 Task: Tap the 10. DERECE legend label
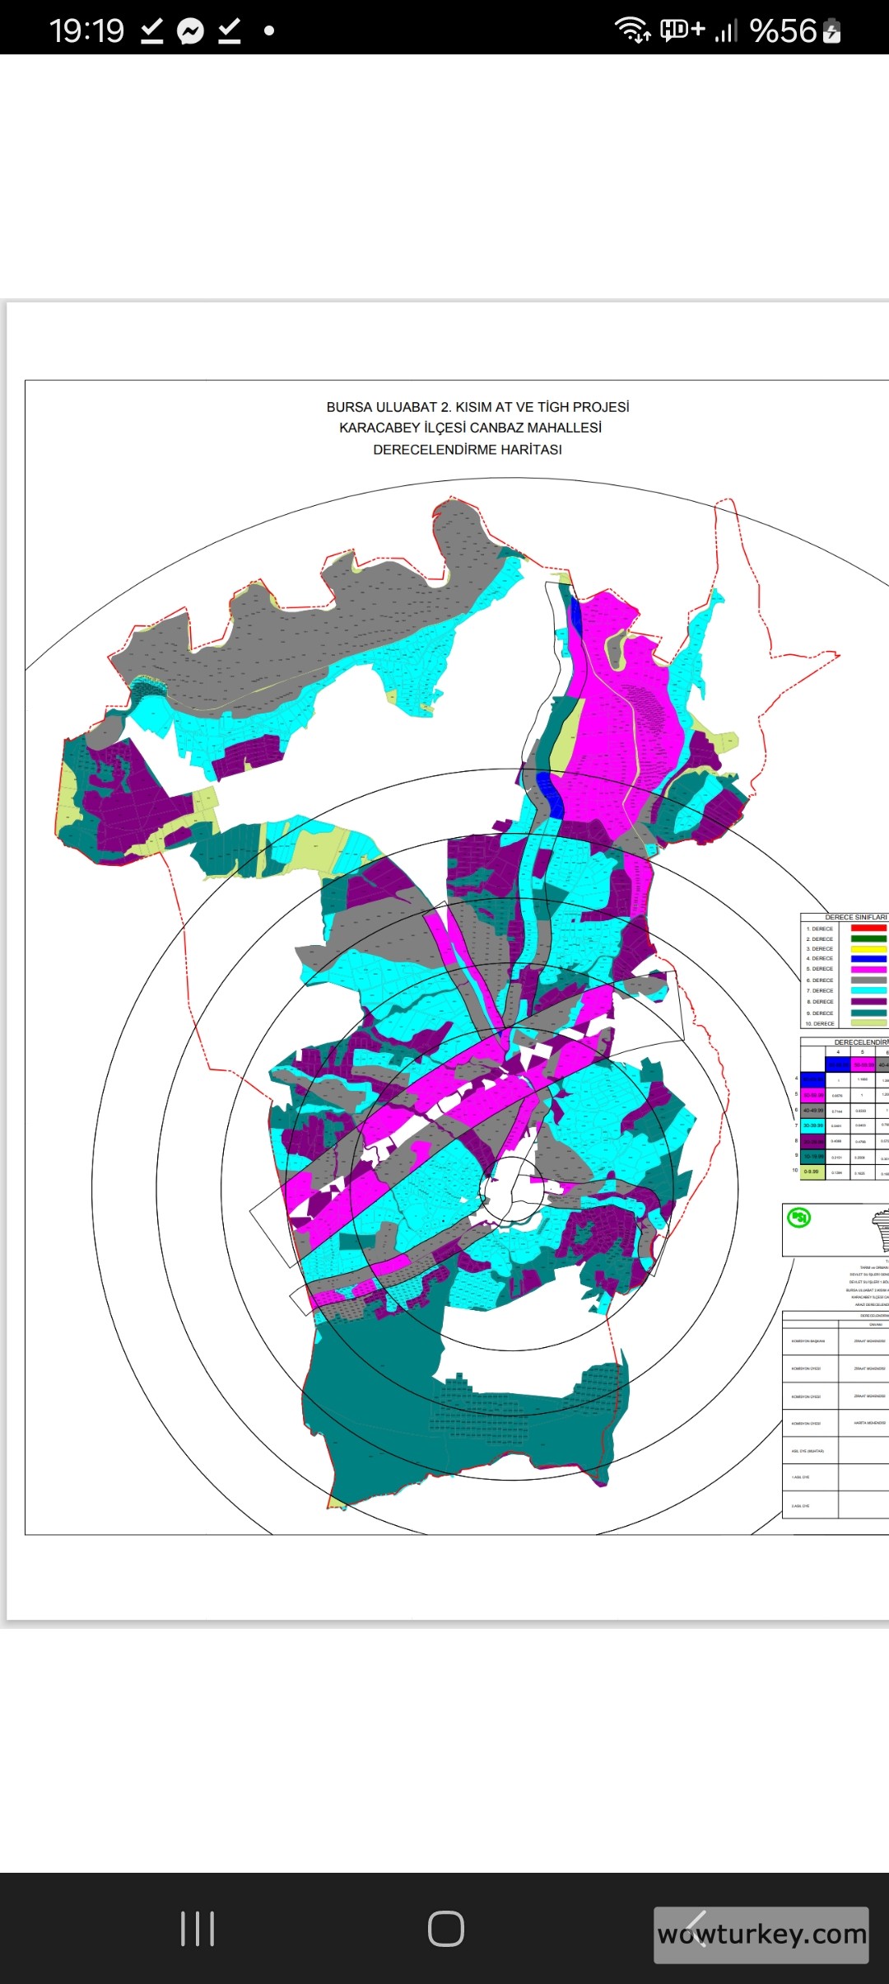[820, 1023]
